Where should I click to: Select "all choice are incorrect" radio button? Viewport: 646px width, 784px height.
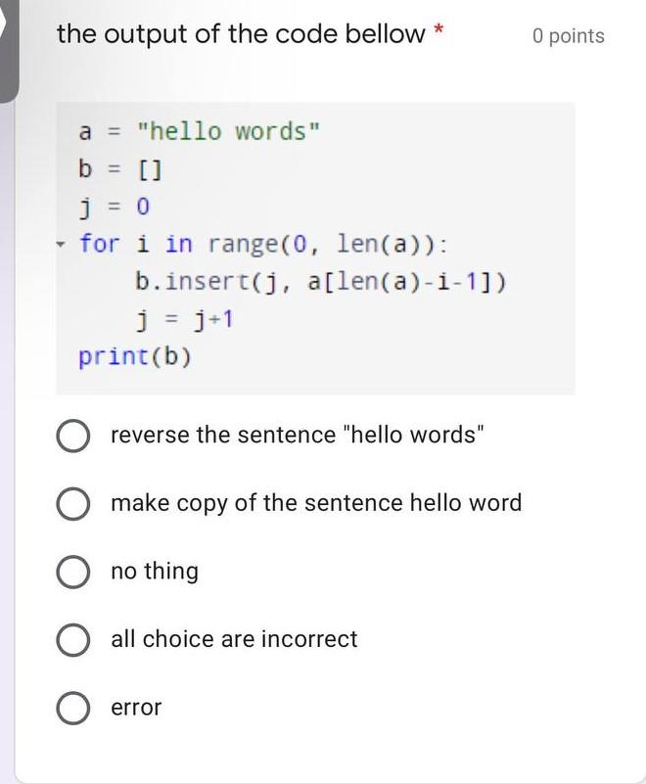coord(72,639)
